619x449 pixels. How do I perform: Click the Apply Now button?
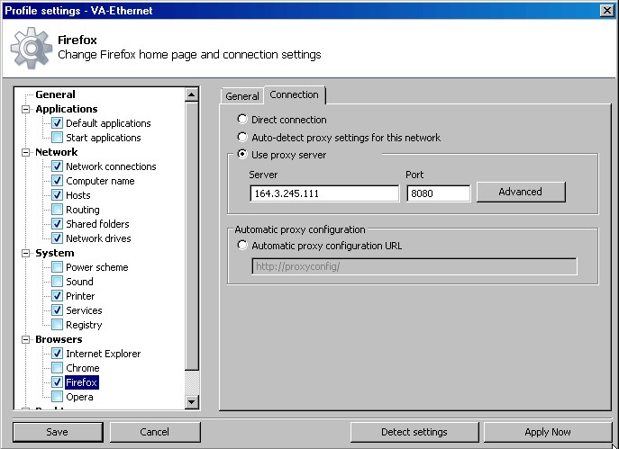(548, 432)
